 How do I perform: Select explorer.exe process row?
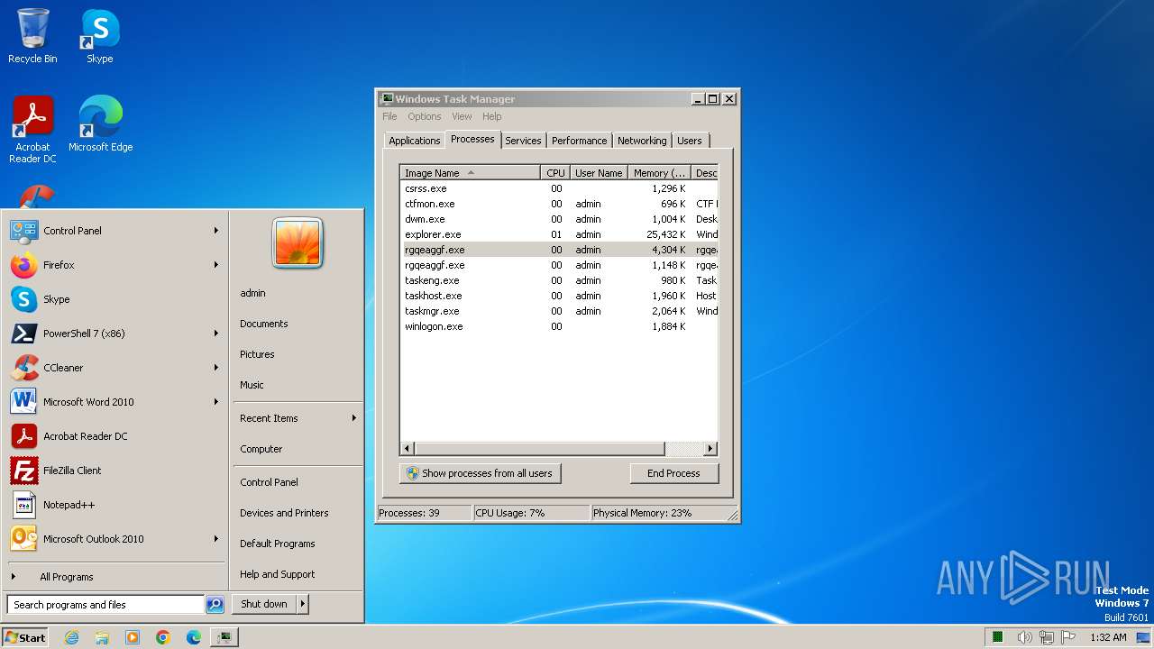point(559,234)
